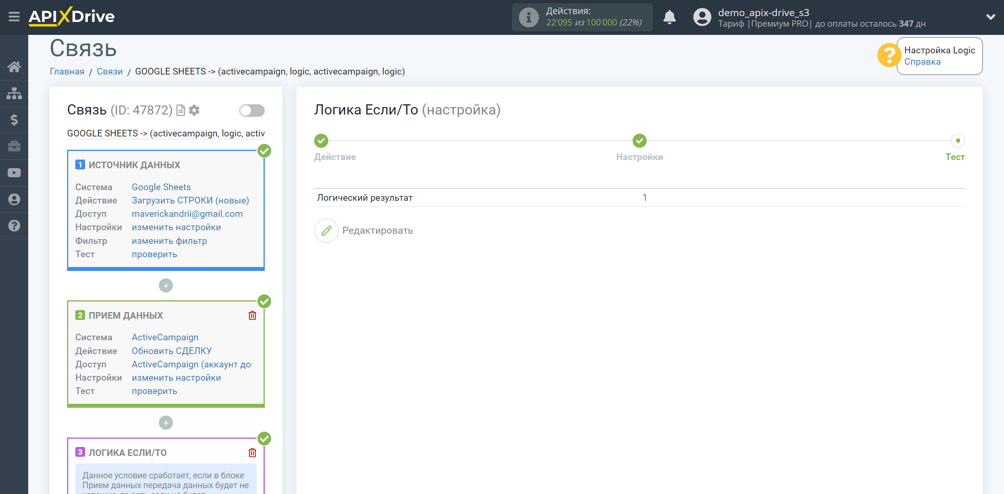Edit the connection name field
Image resolution: width=1004 pixels, height=494 pixels.
[x=166, y=133]
